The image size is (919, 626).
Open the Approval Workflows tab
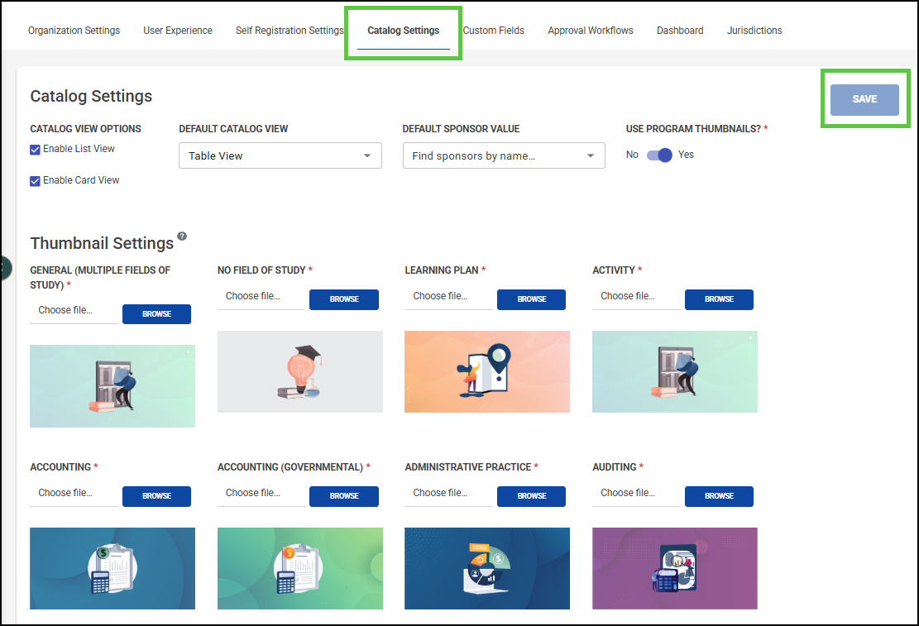tap(591, 31)
